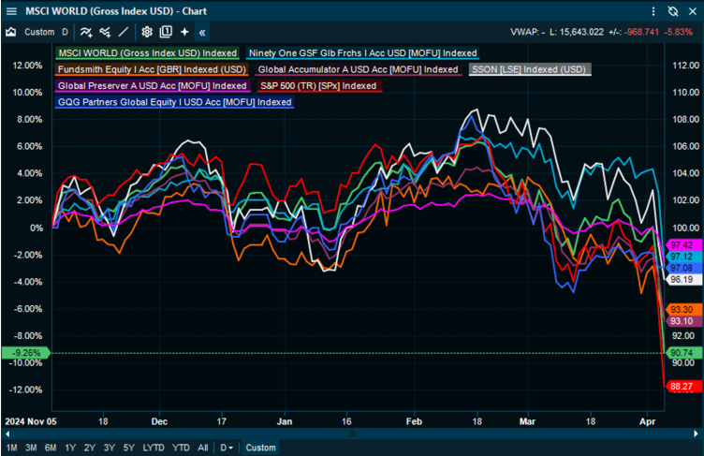Select the 5Y time range
This screenshot has height=456, width=704.
[x=129, y=448]
